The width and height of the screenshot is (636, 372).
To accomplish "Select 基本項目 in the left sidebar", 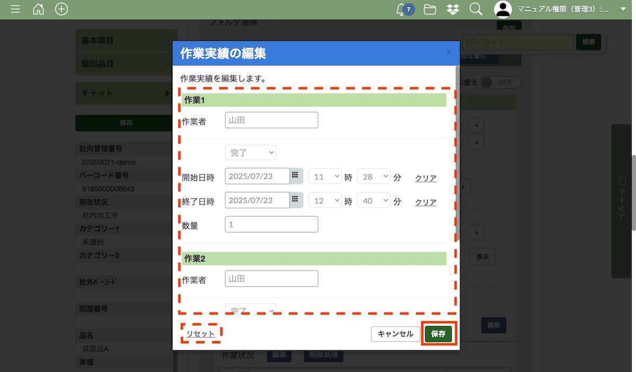I will (126, 41).
